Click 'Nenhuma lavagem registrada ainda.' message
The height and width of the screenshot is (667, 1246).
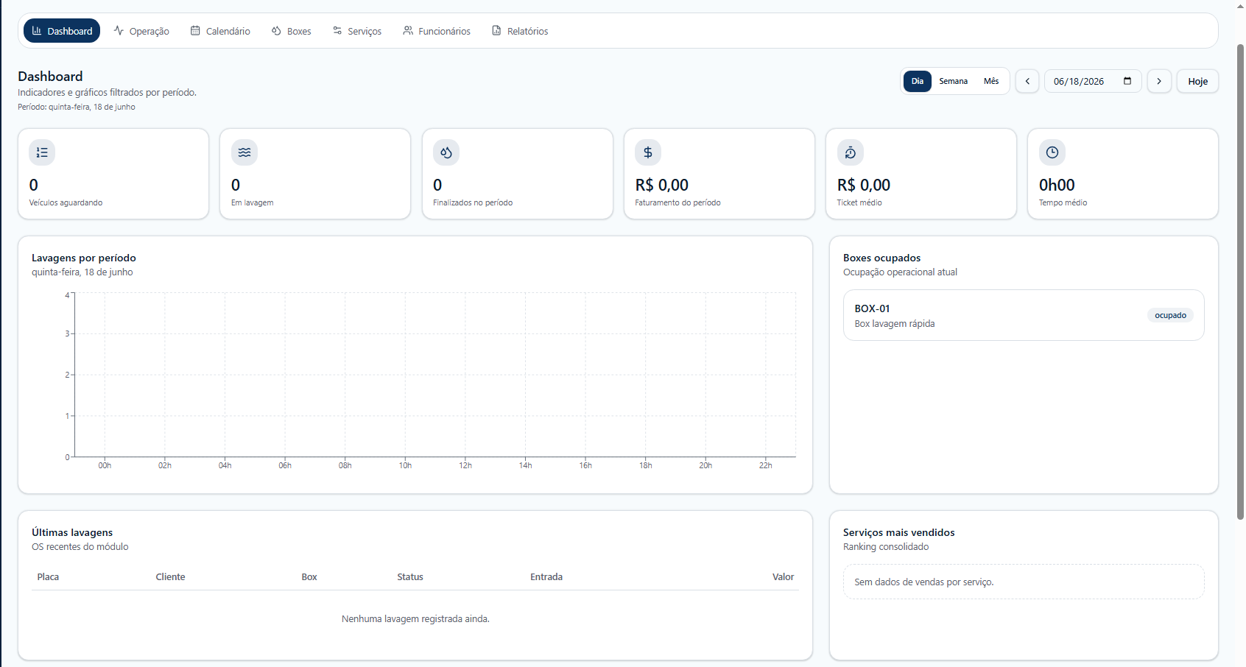pyautogui.click(x=415, y=619)
